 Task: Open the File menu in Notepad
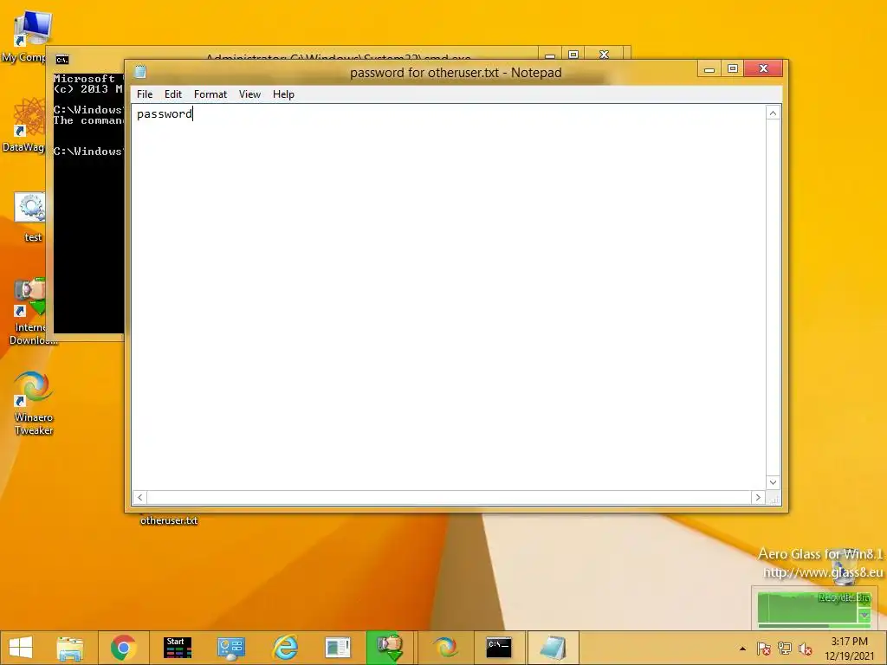point(145,94)
